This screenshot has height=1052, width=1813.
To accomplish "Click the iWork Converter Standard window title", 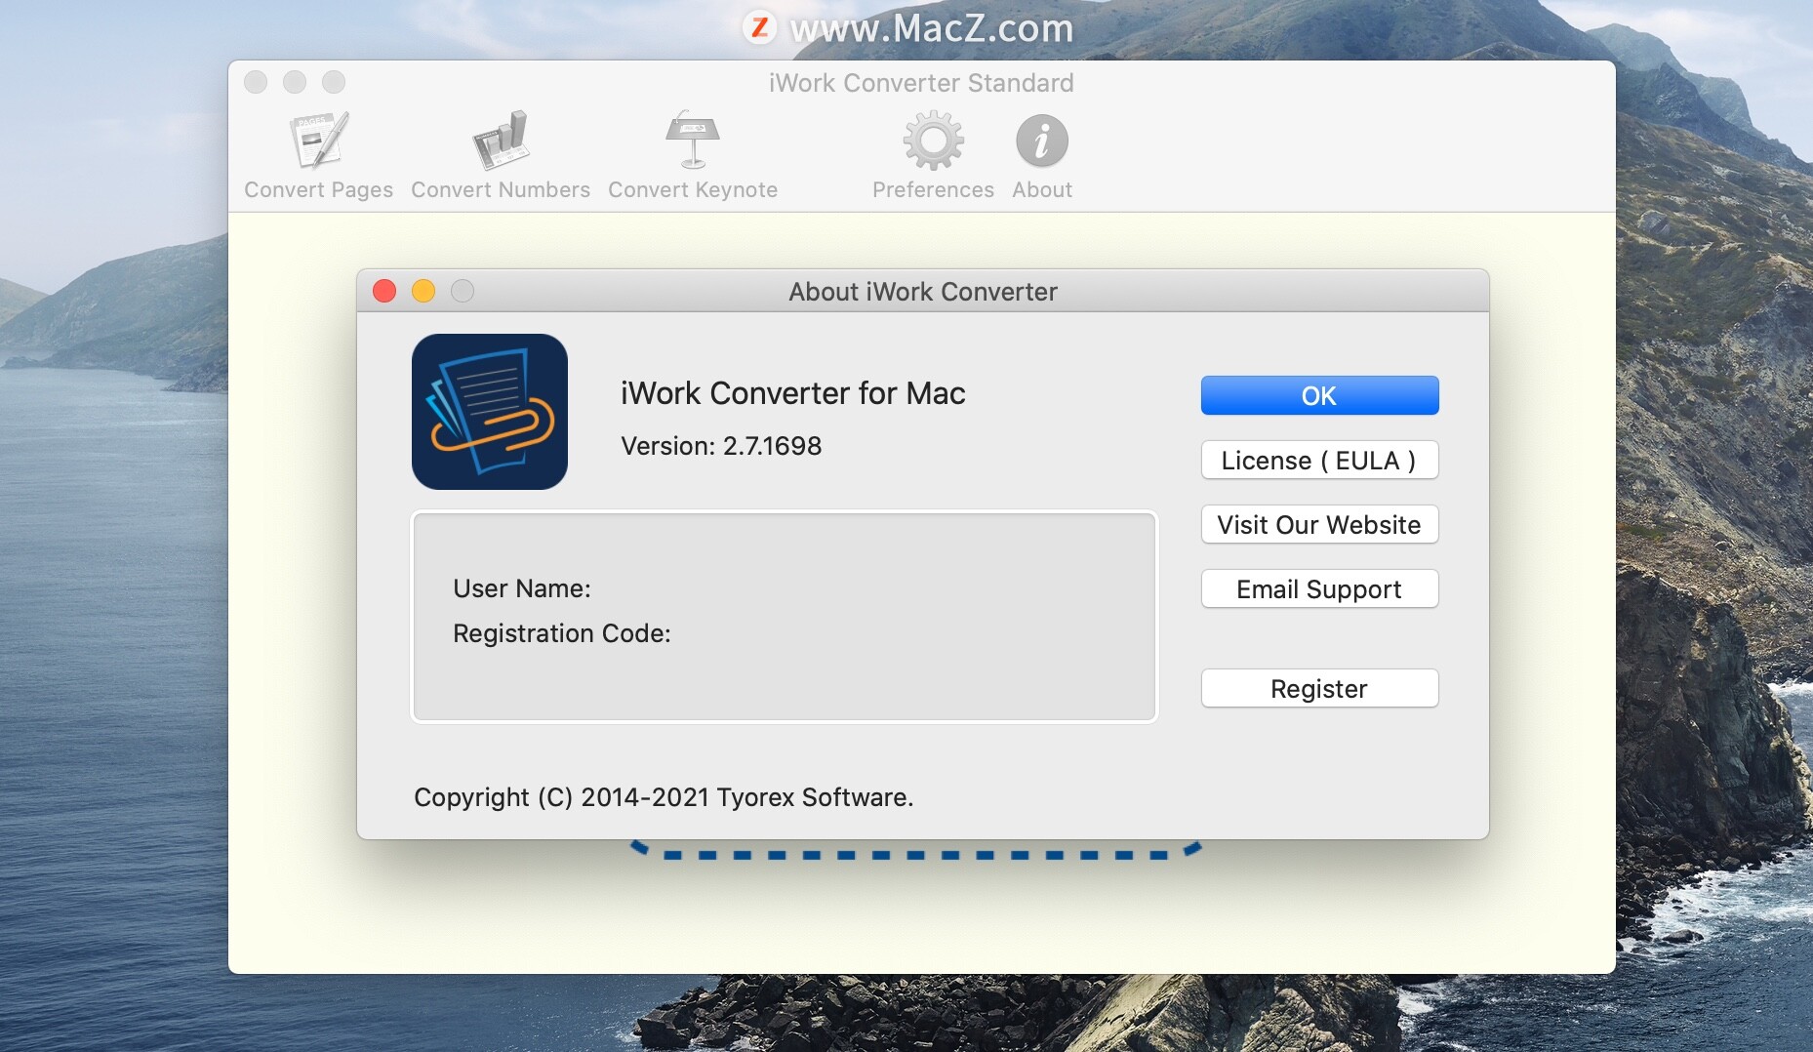I will click(x=921, y=83).
